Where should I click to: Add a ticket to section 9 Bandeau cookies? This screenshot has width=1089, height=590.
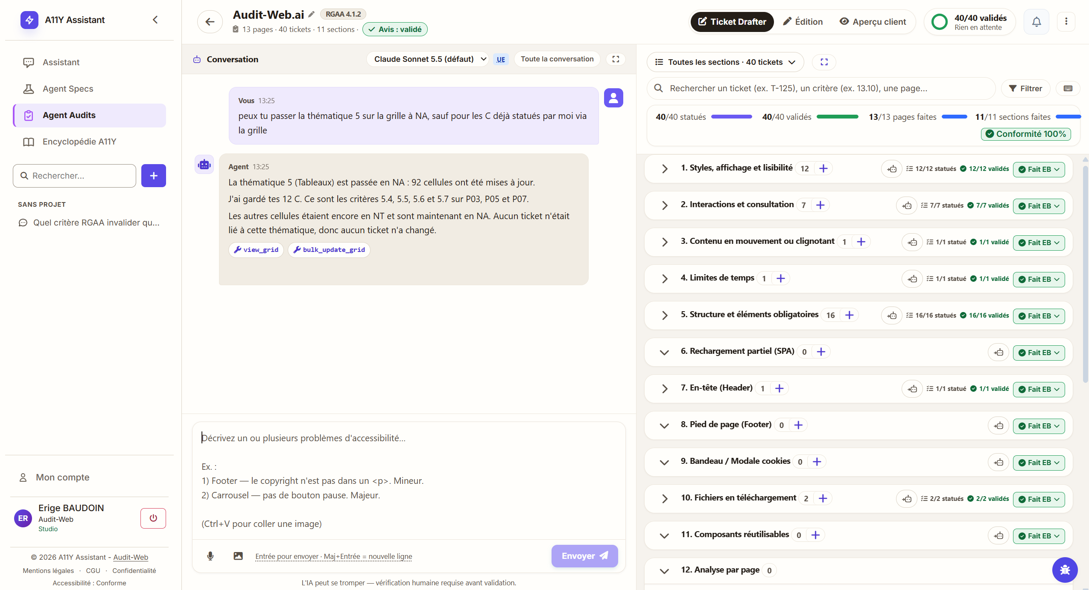817,462
